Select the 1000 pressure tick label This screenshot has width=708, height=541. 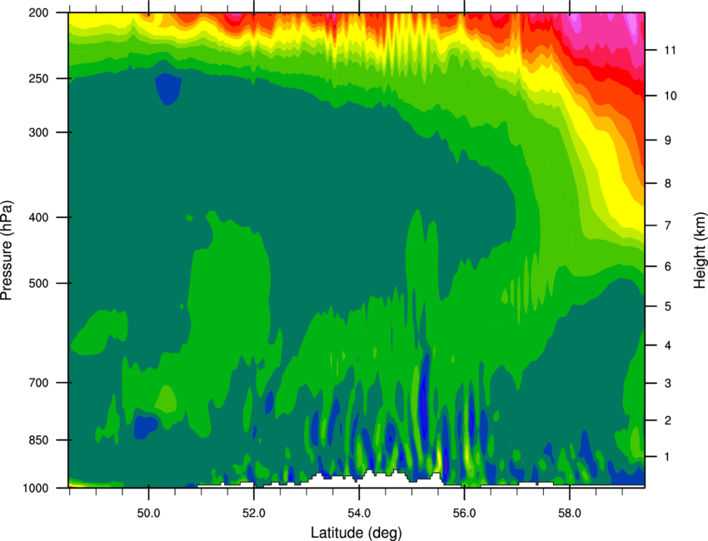click(x=36, y=489)
